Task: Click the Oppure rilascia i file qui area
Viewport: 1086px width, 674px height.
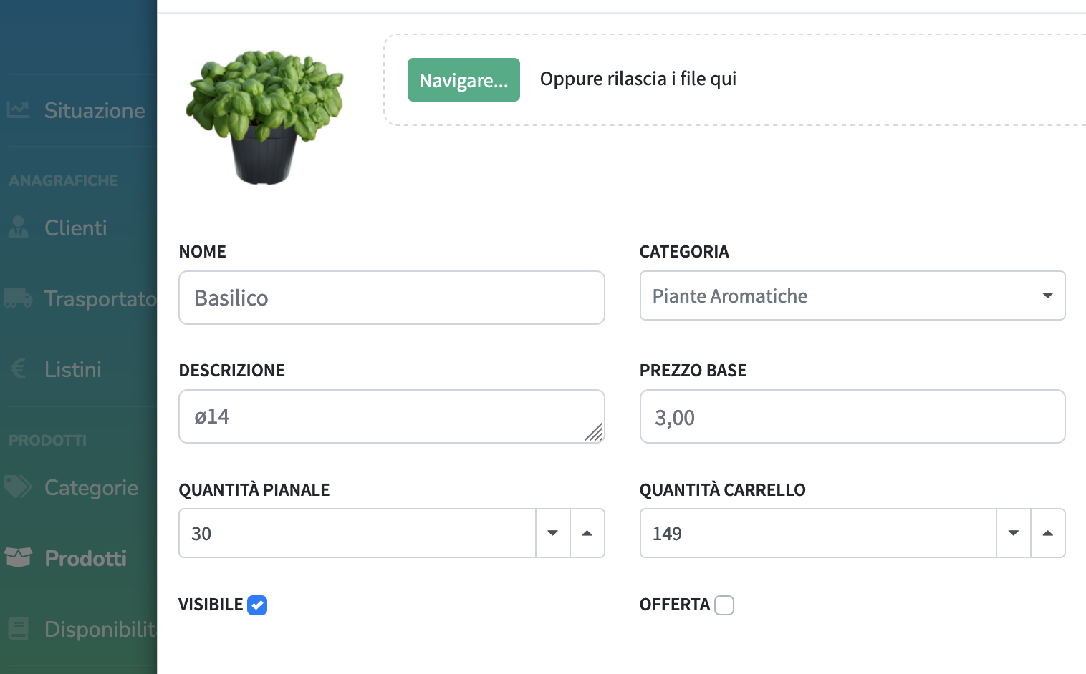Action: click(x=638, y=79)
